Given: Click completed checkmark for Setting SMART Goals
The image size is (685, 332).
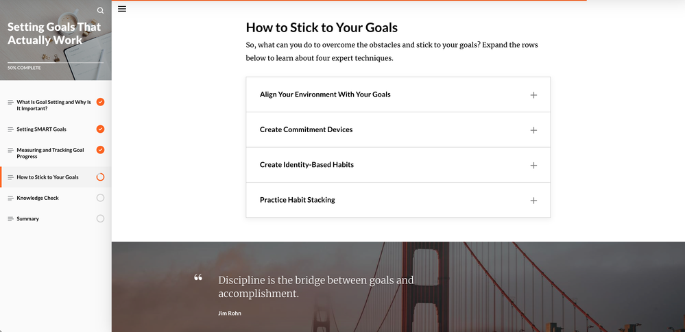Looking at the screenshot, I should click(100, 129).
